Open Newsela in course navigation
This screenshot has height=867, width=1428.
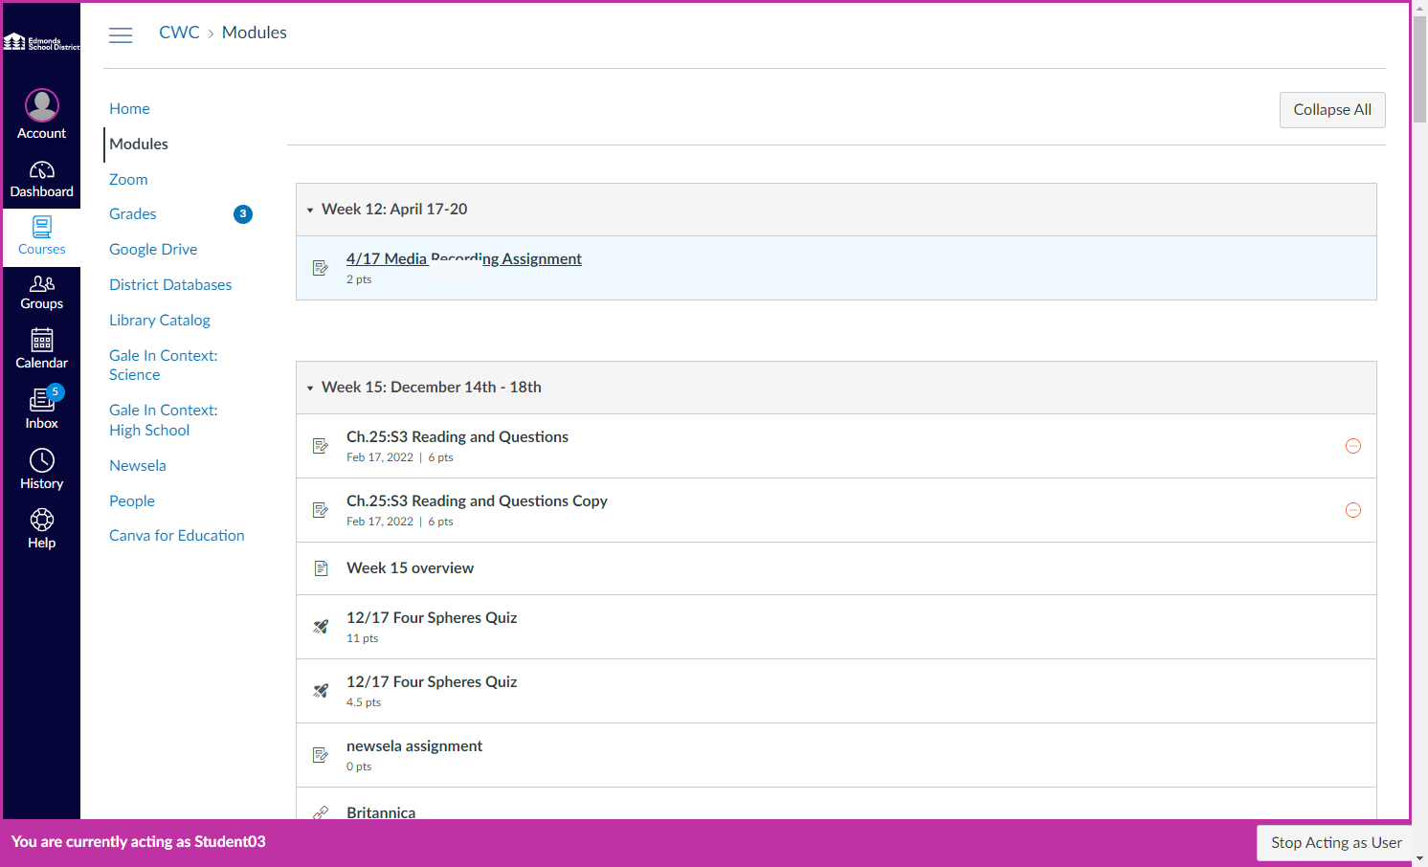138,466
